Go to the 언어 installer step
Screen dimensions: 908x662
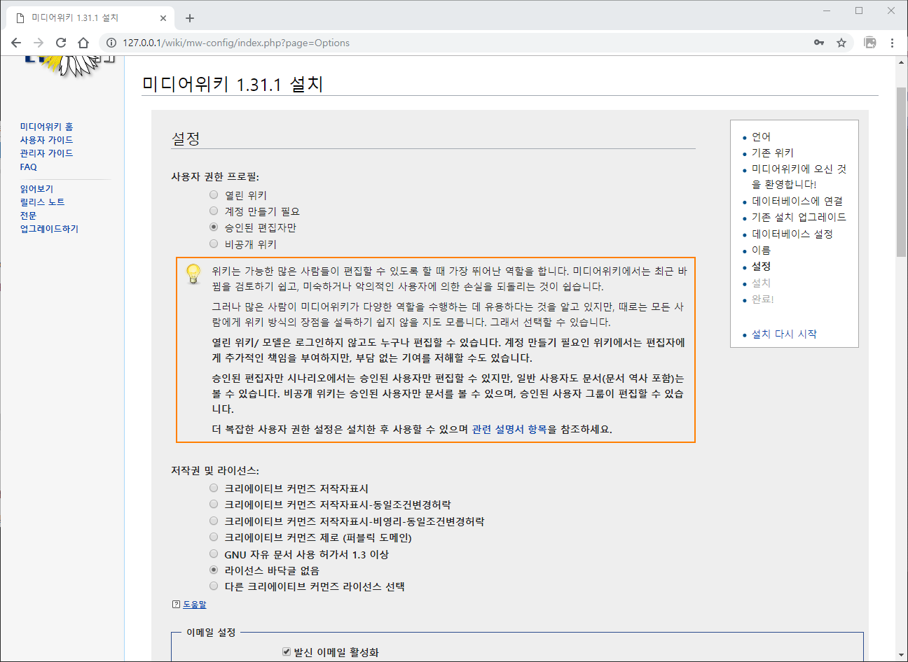tap(761, 136)
